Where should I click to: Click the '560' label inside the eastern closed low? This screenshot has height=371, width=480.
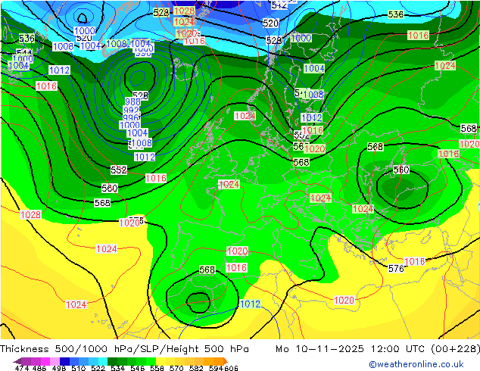[401, 170]
